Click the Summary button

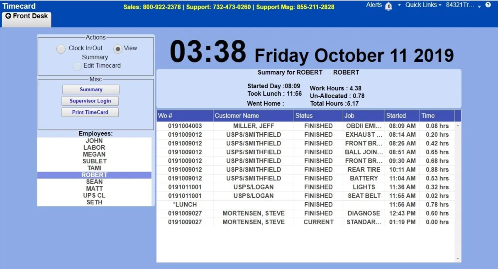(x=91, y=90)
